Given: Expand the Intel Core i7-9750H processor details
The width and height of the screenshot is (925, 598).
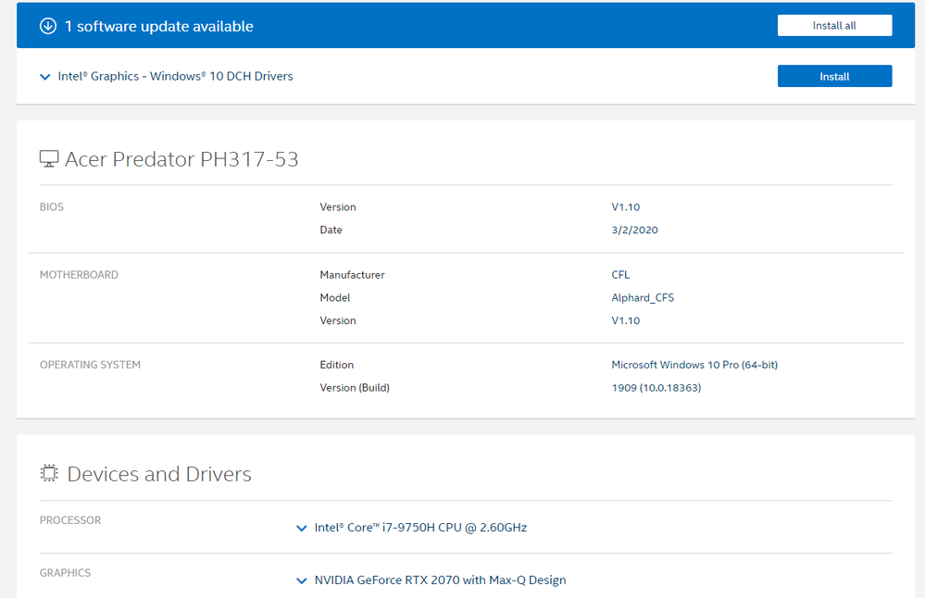Looking at the screenshot, I should [302, 528].
